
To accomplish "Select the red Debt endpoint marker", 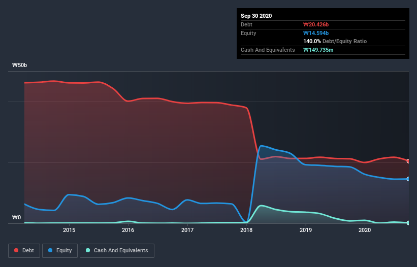I will (x=408, y=161).
